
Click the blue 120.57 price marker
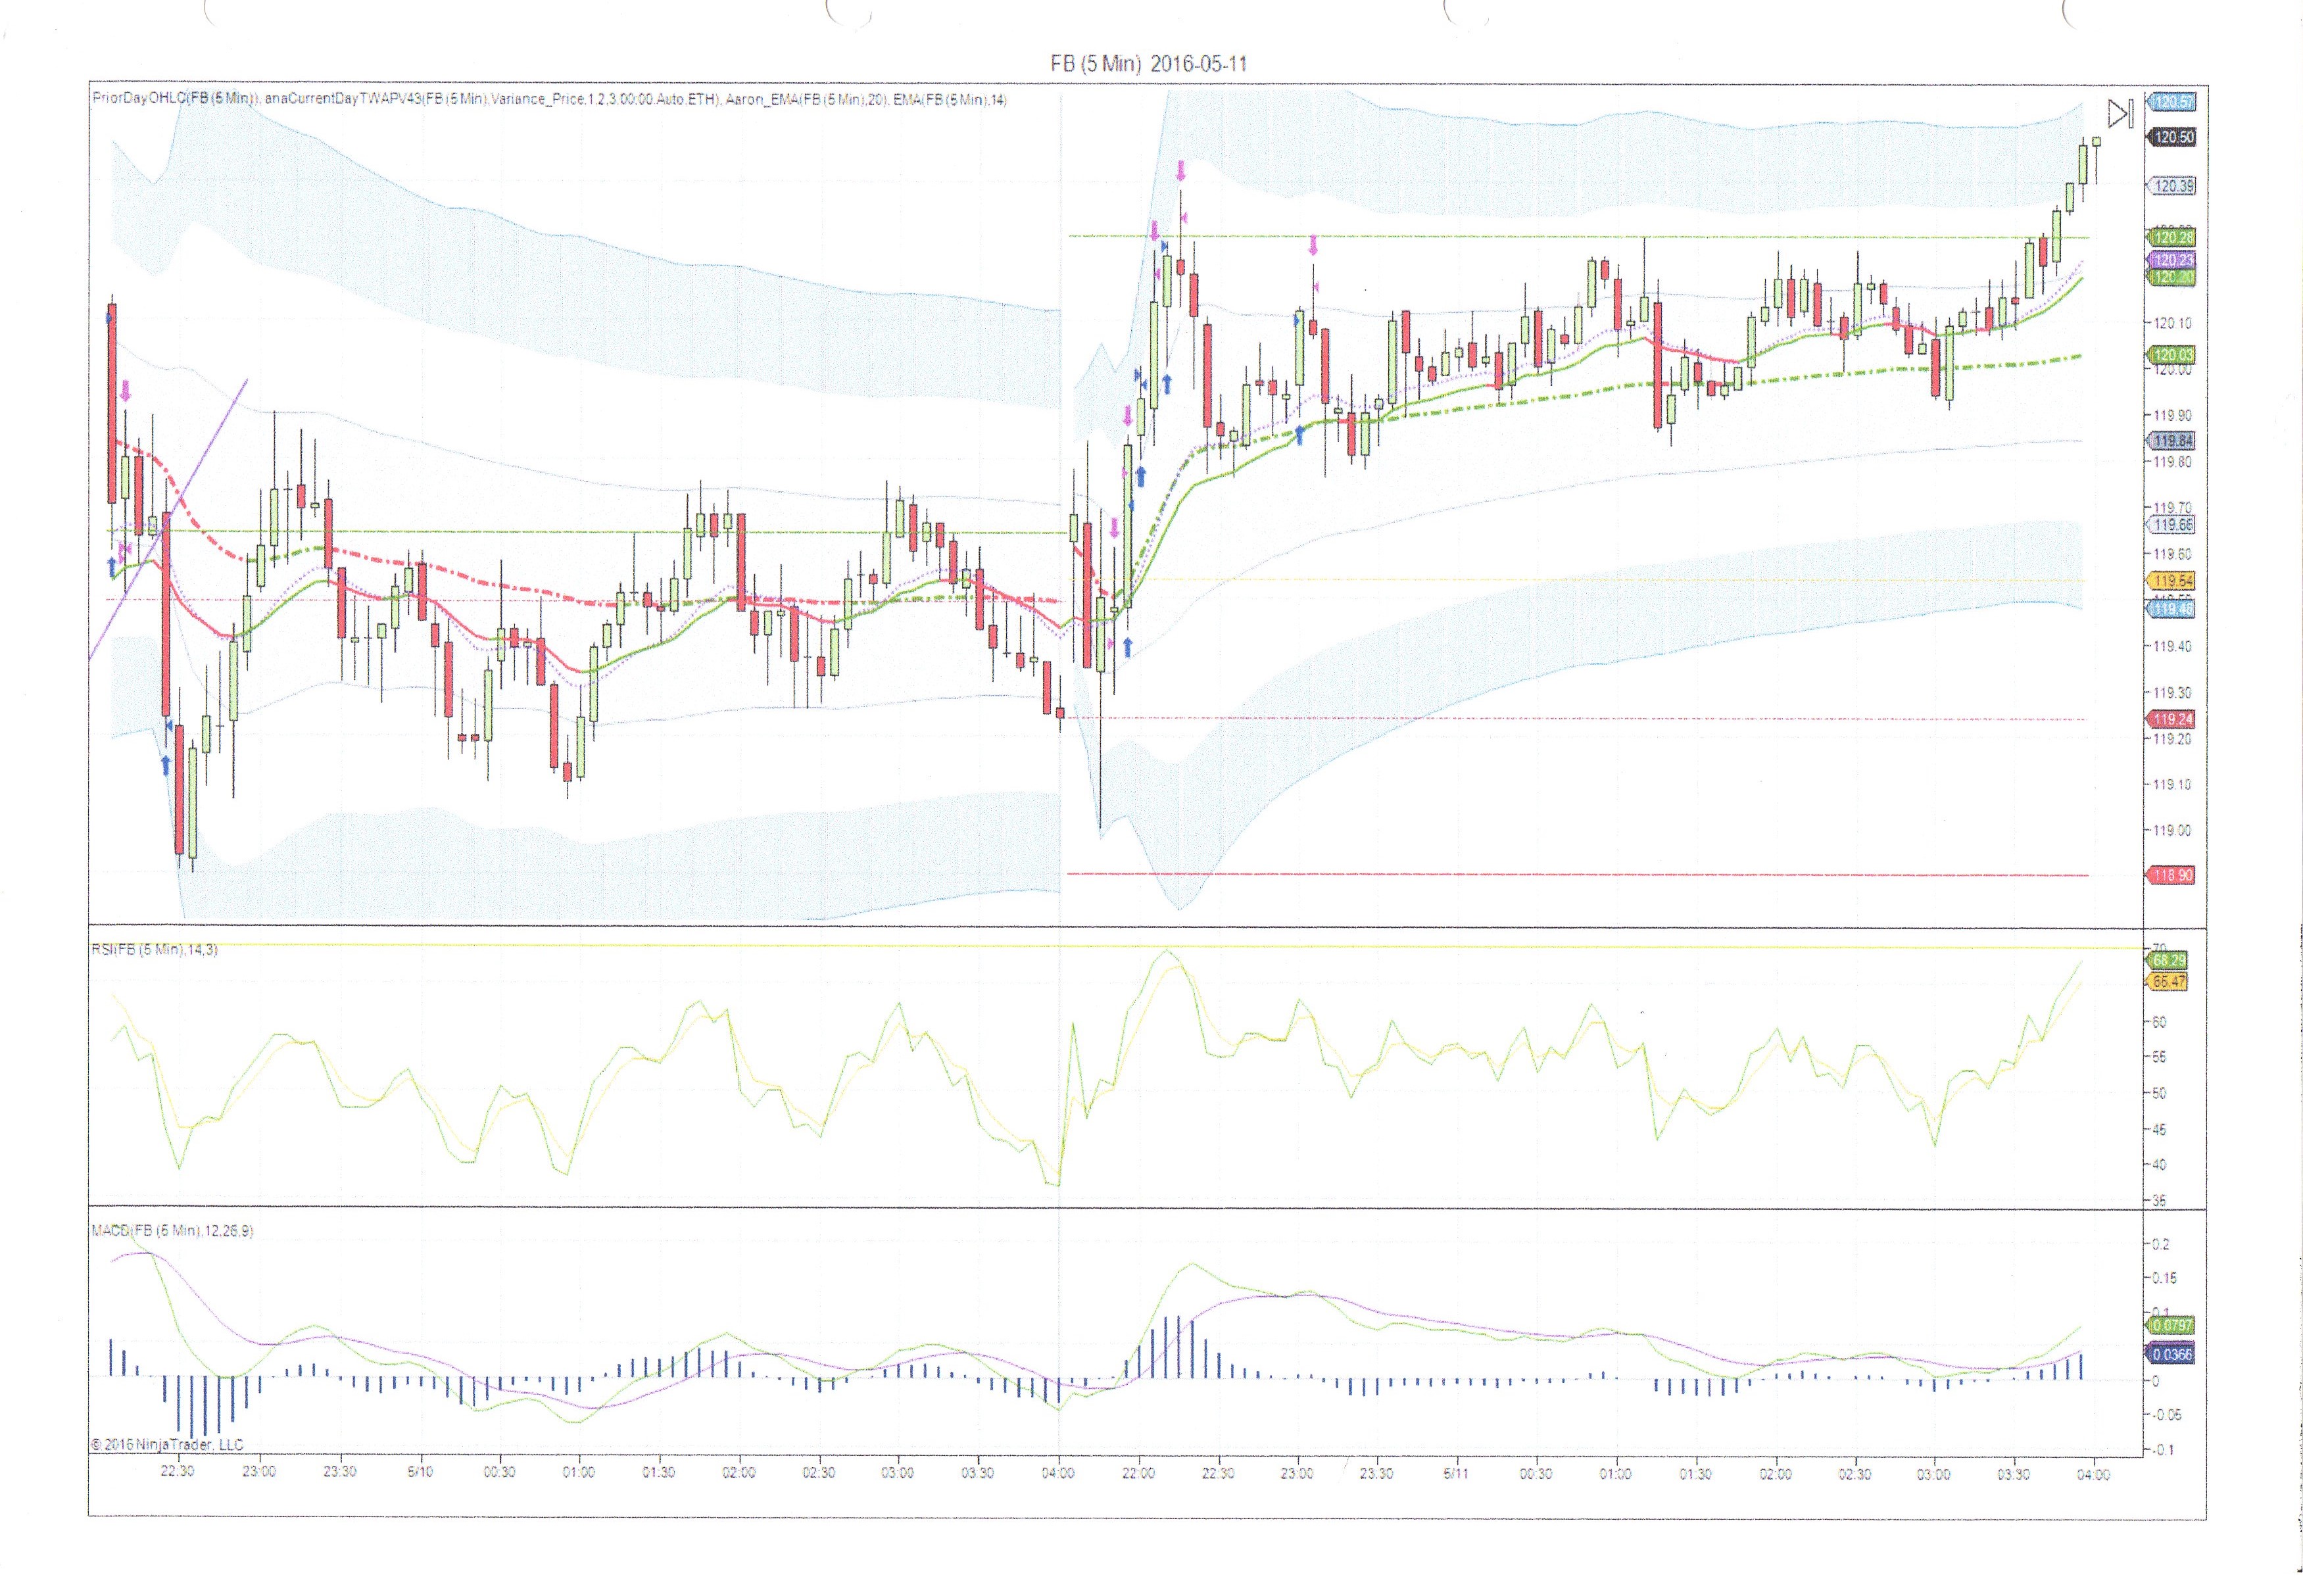(2172, 102)
